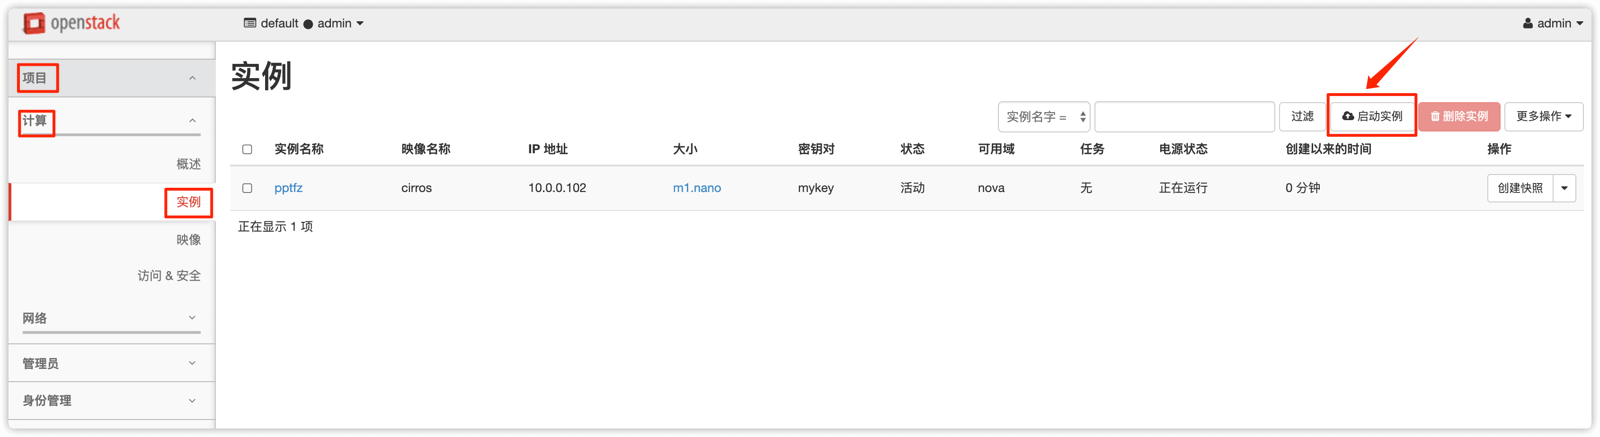
Task: Click the 10.0.0.102 IP cell
Action: tap(557, 188)
